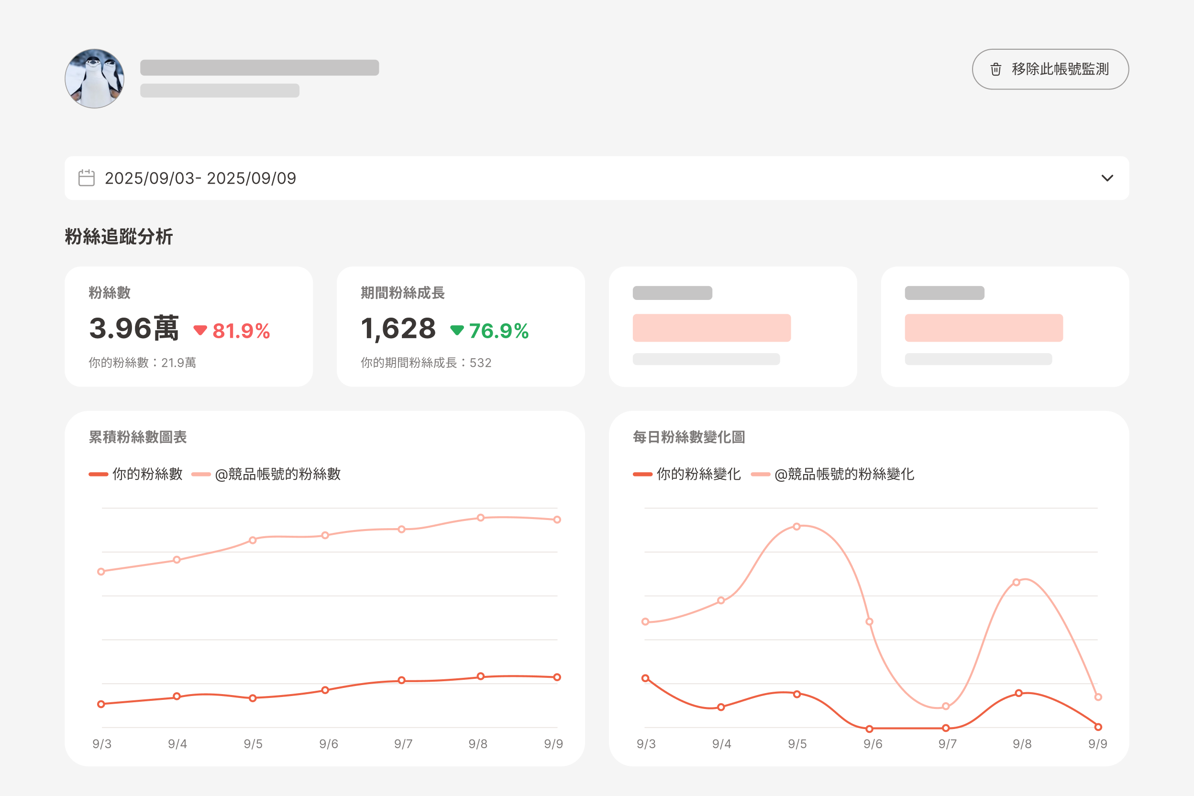The width and height of the screenshot is (1194, 796).
Task: Click competitor 9/5 peak point in daily chart
Action: (x=796, y=526)
